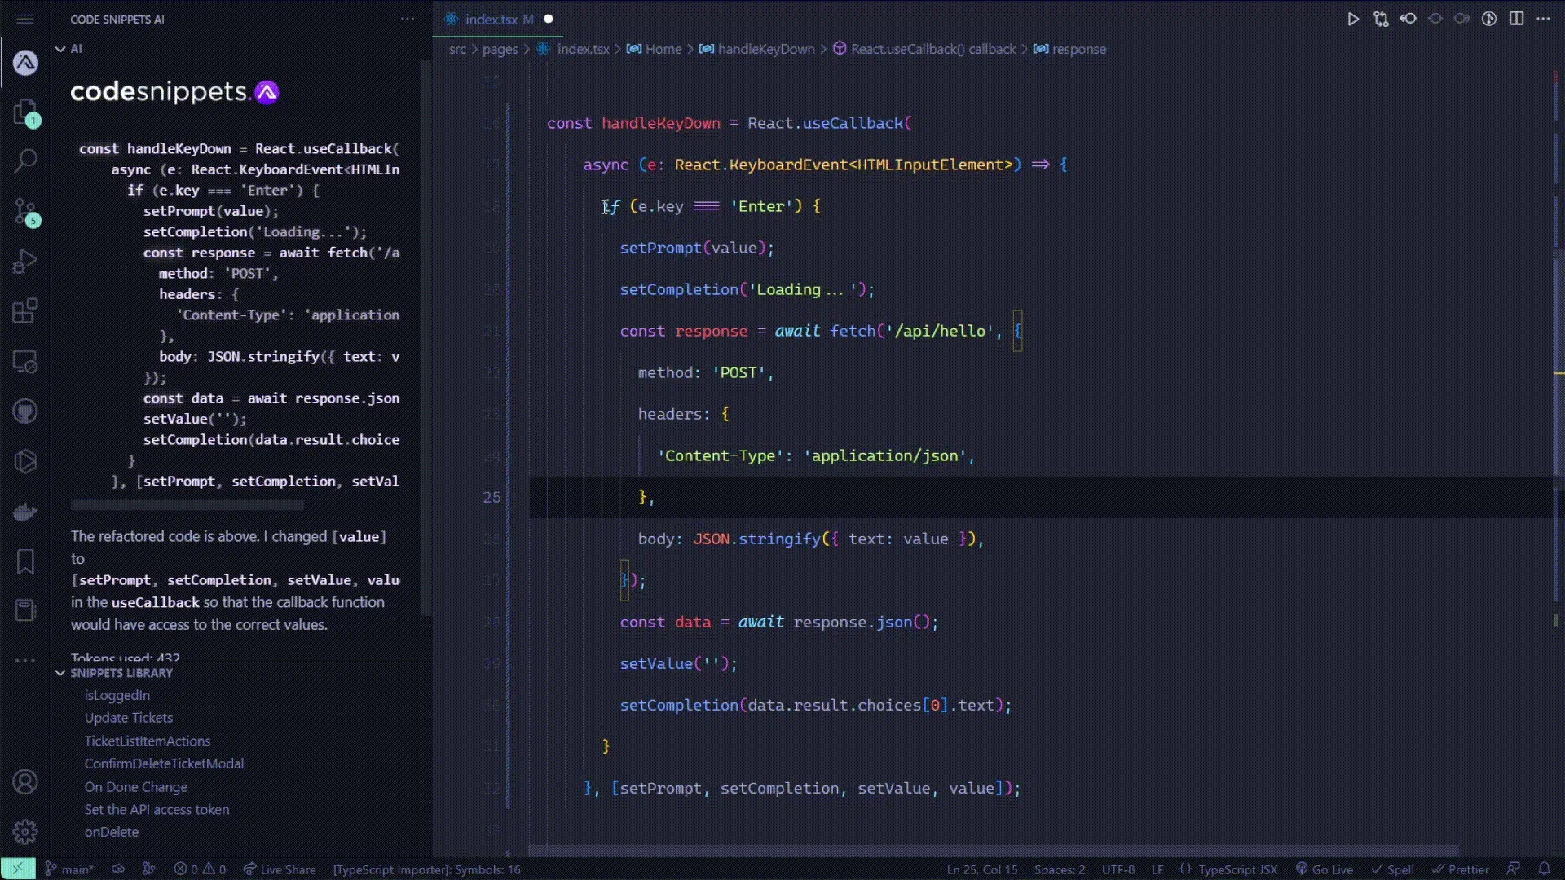Click the feedback person icon in the status bar

[x=1514, y=869]
